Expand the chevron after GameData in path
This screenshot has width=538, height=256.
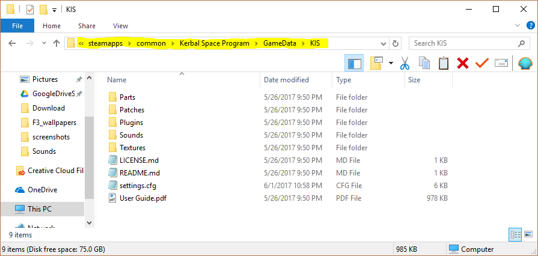[304, 44]
